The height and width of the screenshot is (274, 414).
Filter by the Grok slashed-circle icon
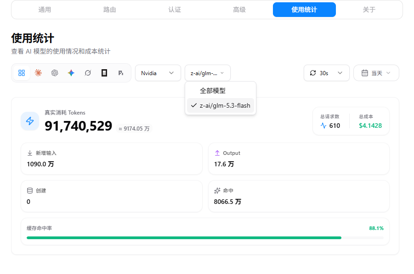click(88, 73)
